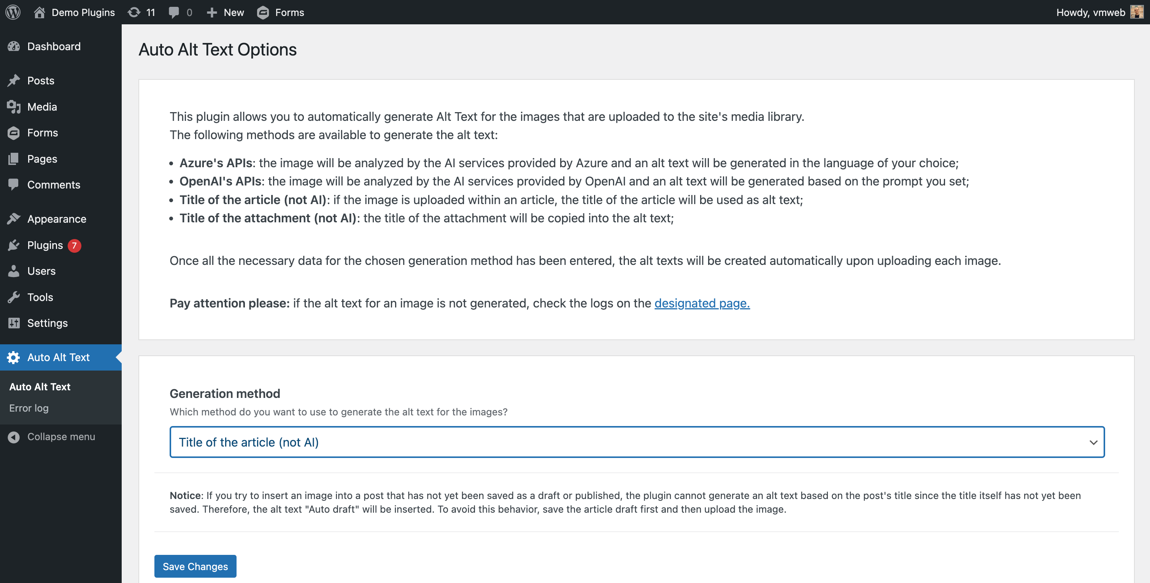
Task: Open the comments bubble icon in top bar
Action: [174, 12]
